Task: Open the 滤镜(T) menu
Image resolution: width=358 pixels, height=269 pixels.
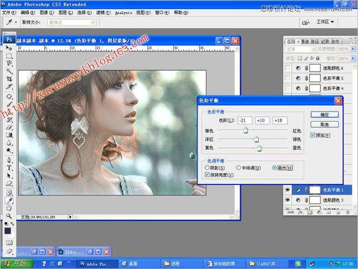Action: pos(103,12)
